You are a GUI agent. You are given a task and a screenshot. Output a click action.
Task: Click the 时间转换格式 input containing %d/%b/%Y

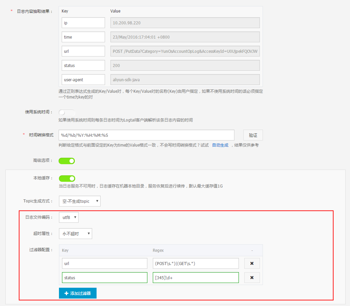pyautogui.click(x=146, y=135)
